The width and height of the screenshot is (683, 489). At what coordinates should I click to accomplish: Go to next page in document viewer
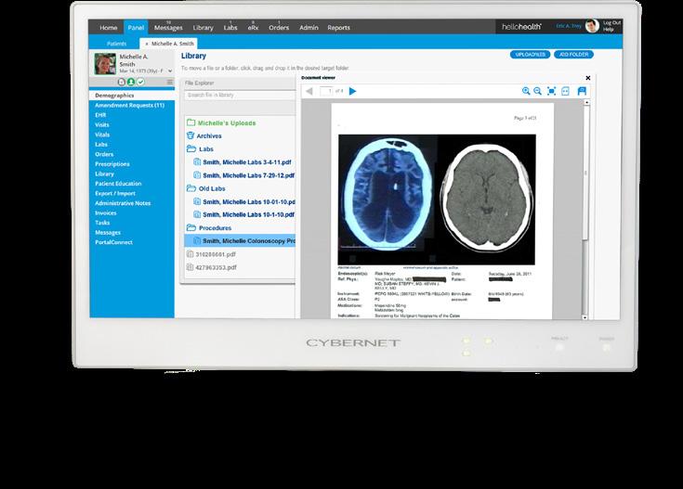point(353,91)
